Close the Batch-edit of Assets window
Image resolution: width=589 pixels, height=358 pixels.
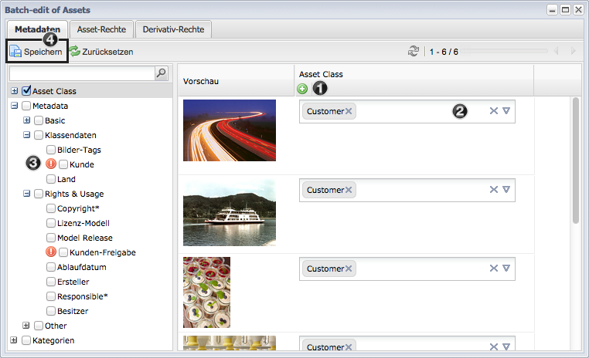click(578, 10)
